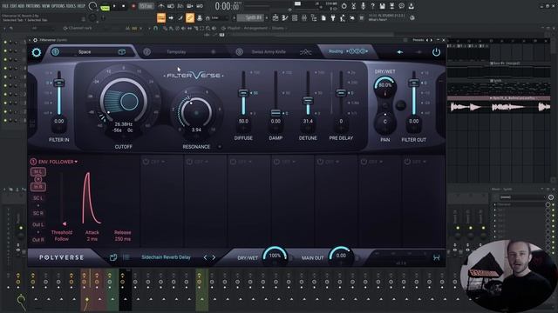Click the filter Dry/Wet knob showing 80.0%
558x313 pixels.
pyautogui.click(x=384, y=86)
